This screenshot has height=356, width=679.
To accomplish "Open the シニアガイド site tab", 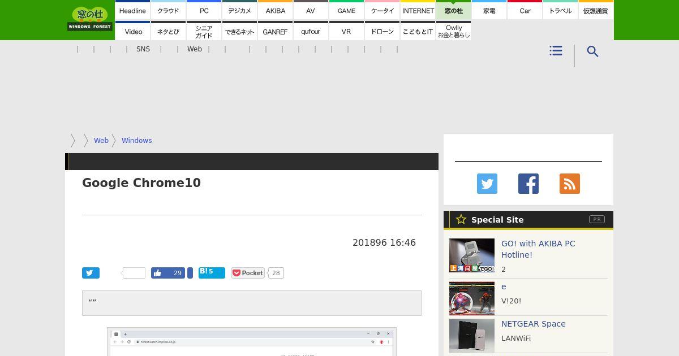I will 204,31.
